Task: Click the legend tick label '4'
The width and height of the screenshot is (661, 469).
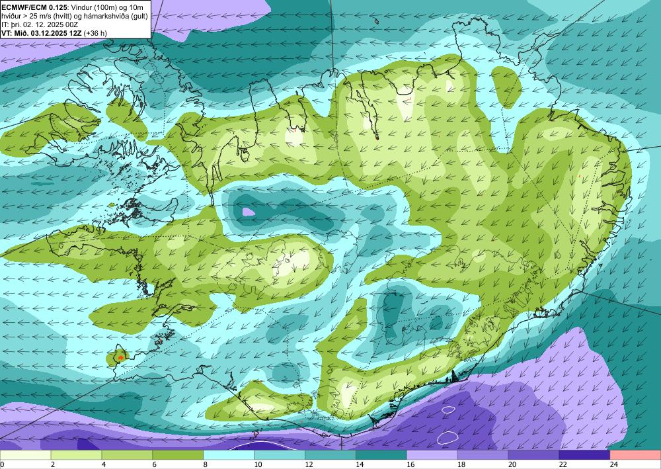Action: coord(104,464)
